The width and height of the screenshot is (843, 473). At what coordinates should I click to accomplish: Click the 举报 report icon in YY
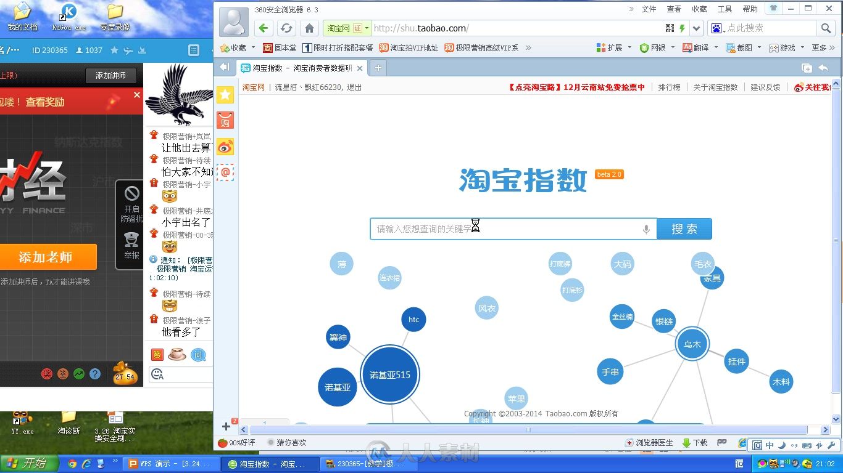pos(131,245)
